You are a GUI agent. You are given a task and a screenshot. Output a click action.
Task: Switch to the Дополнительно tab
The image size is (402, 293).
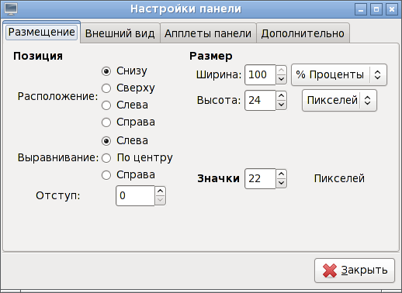pyautogui.click(x=303, y=33)
